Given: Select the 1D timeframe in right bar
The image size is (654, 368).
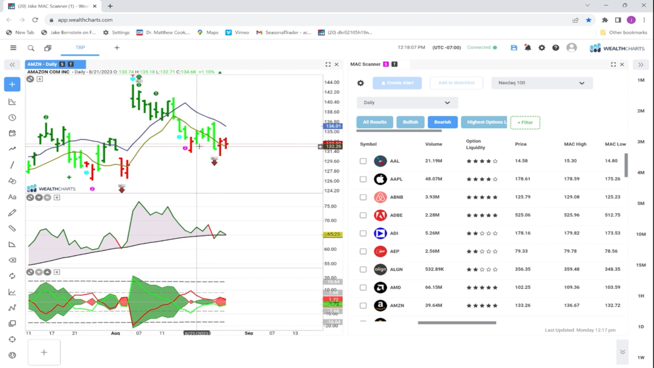Looking at the screenshot, I should coord(641,327).
